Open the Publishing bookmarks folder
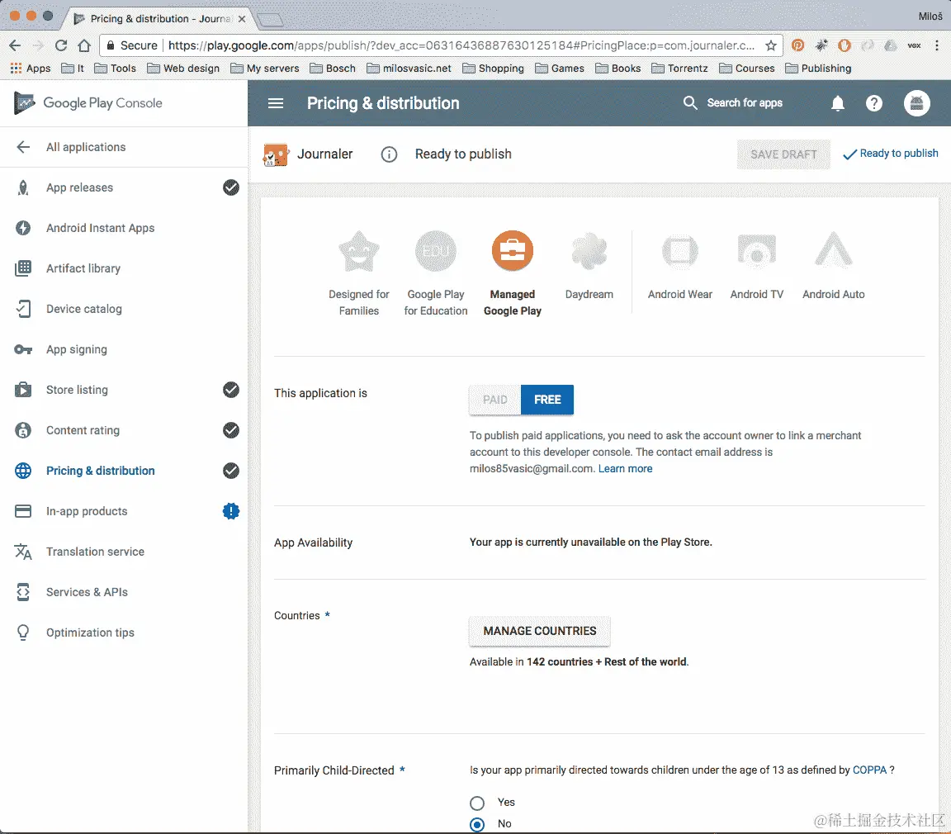Viewport: 951px width, 834px height. tap(818, 68)
